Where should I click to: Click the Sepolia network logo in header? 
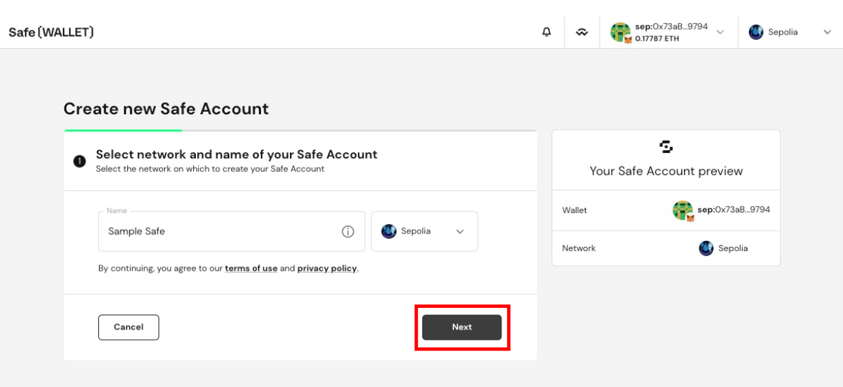pyautogui.click(x=756, y=32)
